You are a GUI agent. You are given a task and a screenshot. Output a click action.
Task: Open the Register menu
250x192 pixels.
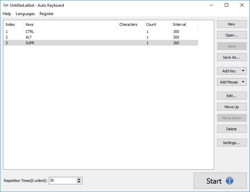(x=47, y=14)
